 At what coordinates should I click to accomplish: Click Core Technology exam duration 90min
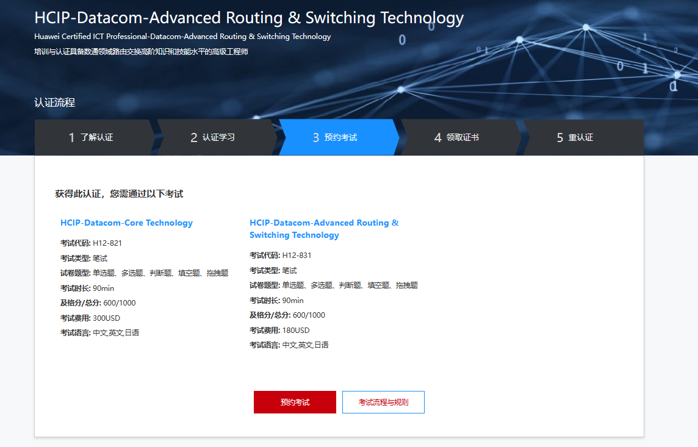[x=103, y=288]
